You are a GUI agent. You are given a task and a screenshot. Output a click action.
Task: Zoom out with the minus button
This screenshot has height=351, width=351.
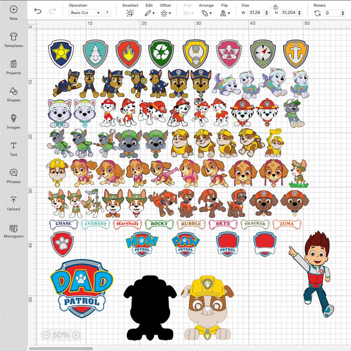46,335
